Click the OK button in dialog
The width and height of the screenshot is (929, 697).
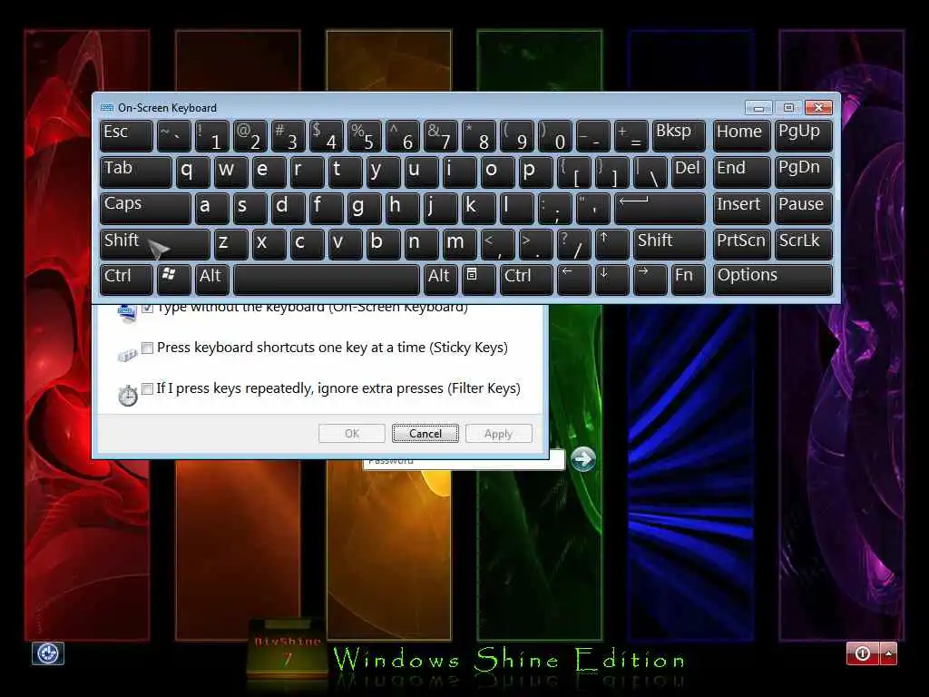point(352,433)
